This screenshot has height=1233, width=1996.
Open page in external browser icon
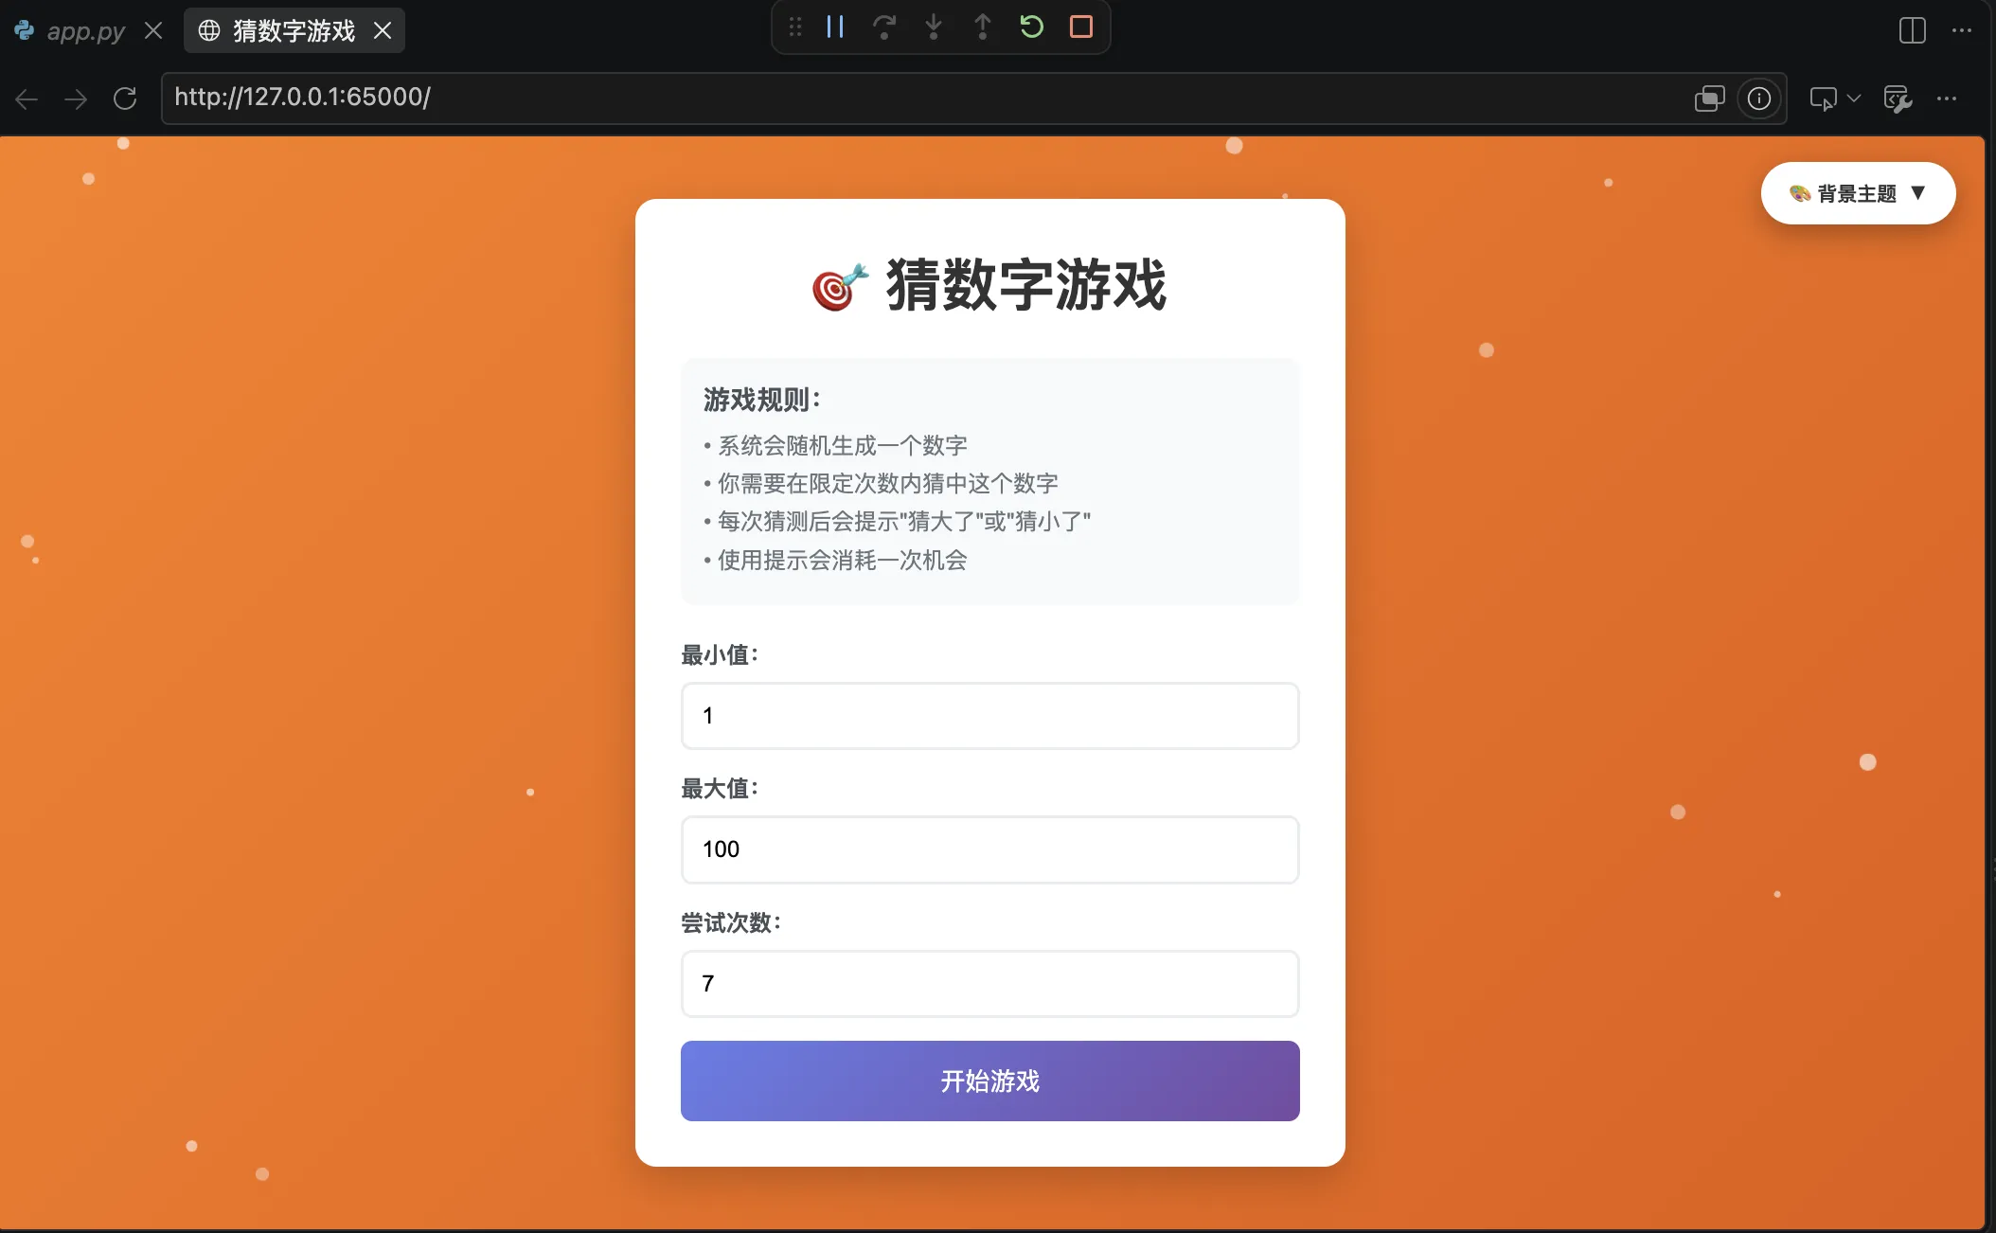(x=1710, y=98)
